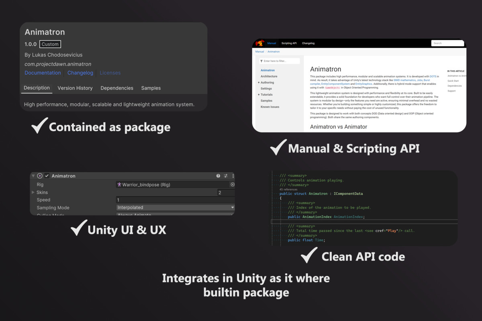
Task: Click the Speed value field
Action: [x=176, y=200]
